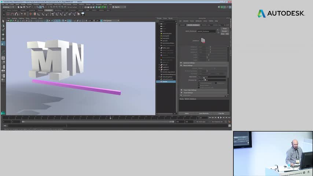
Task: Click the Load Attributes button
Action: pos(204,113)
